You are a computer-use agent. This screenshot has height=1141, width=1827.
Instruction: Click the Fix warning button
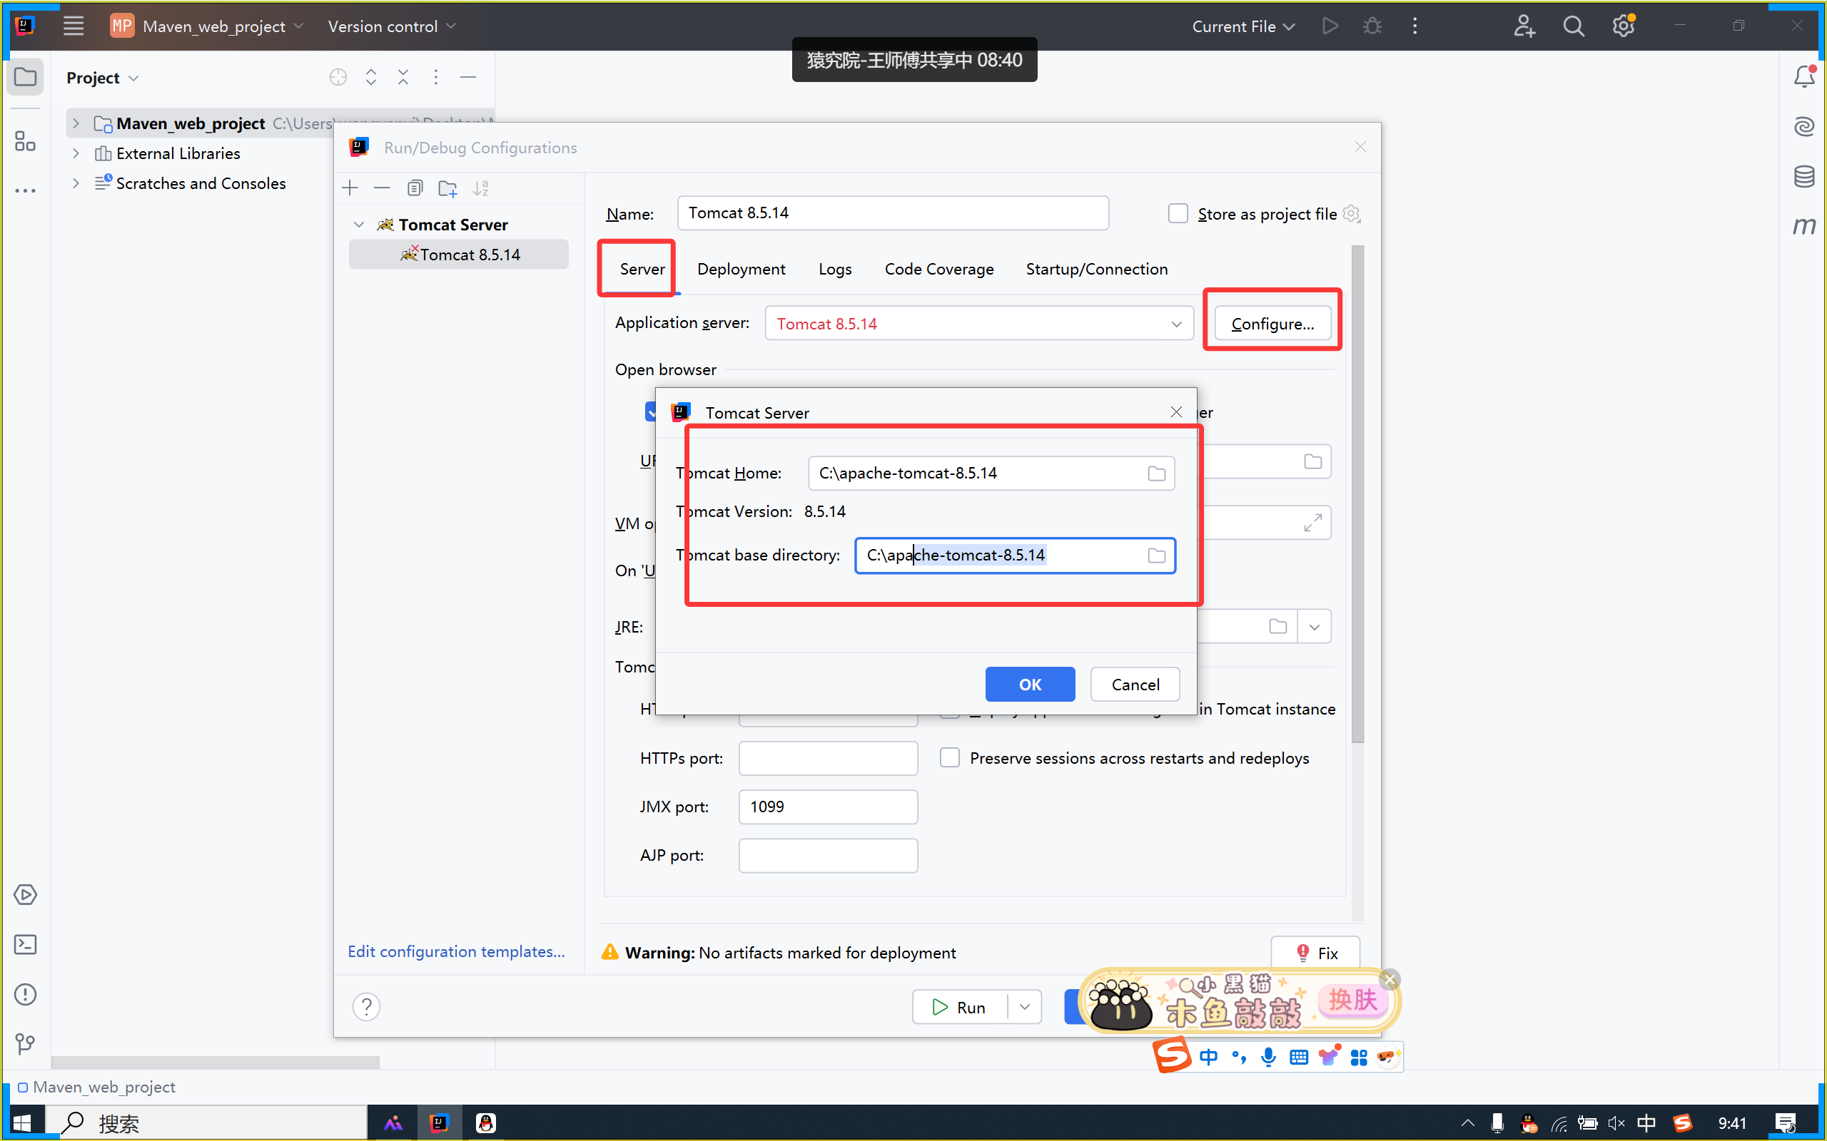pos(1315,953)
